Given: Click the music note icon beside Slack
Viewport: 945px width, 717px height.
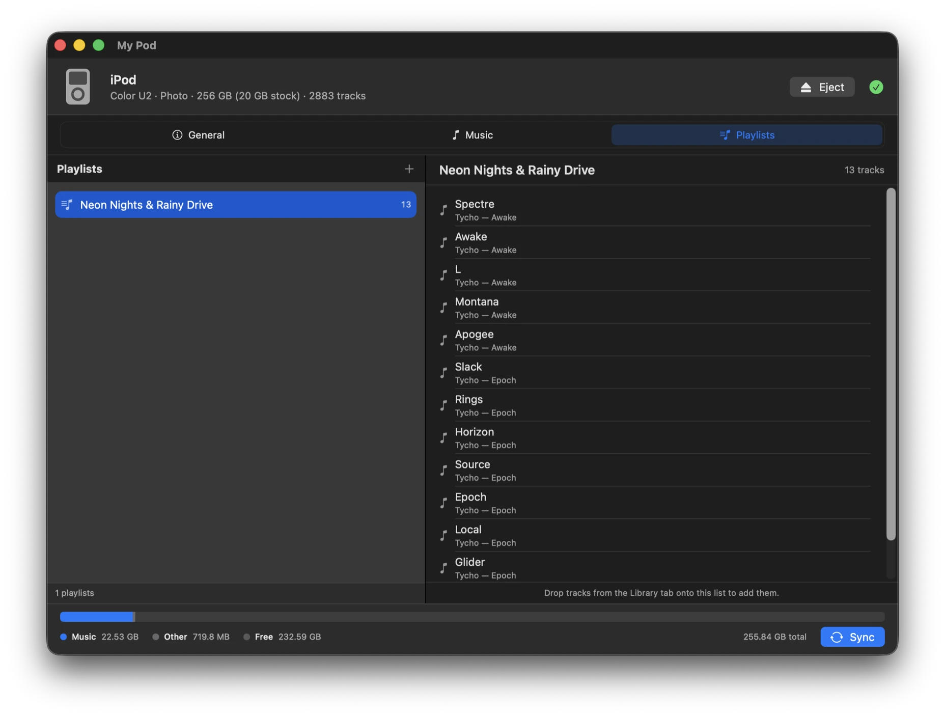Looking at the screenshot, I should point(443,373).
